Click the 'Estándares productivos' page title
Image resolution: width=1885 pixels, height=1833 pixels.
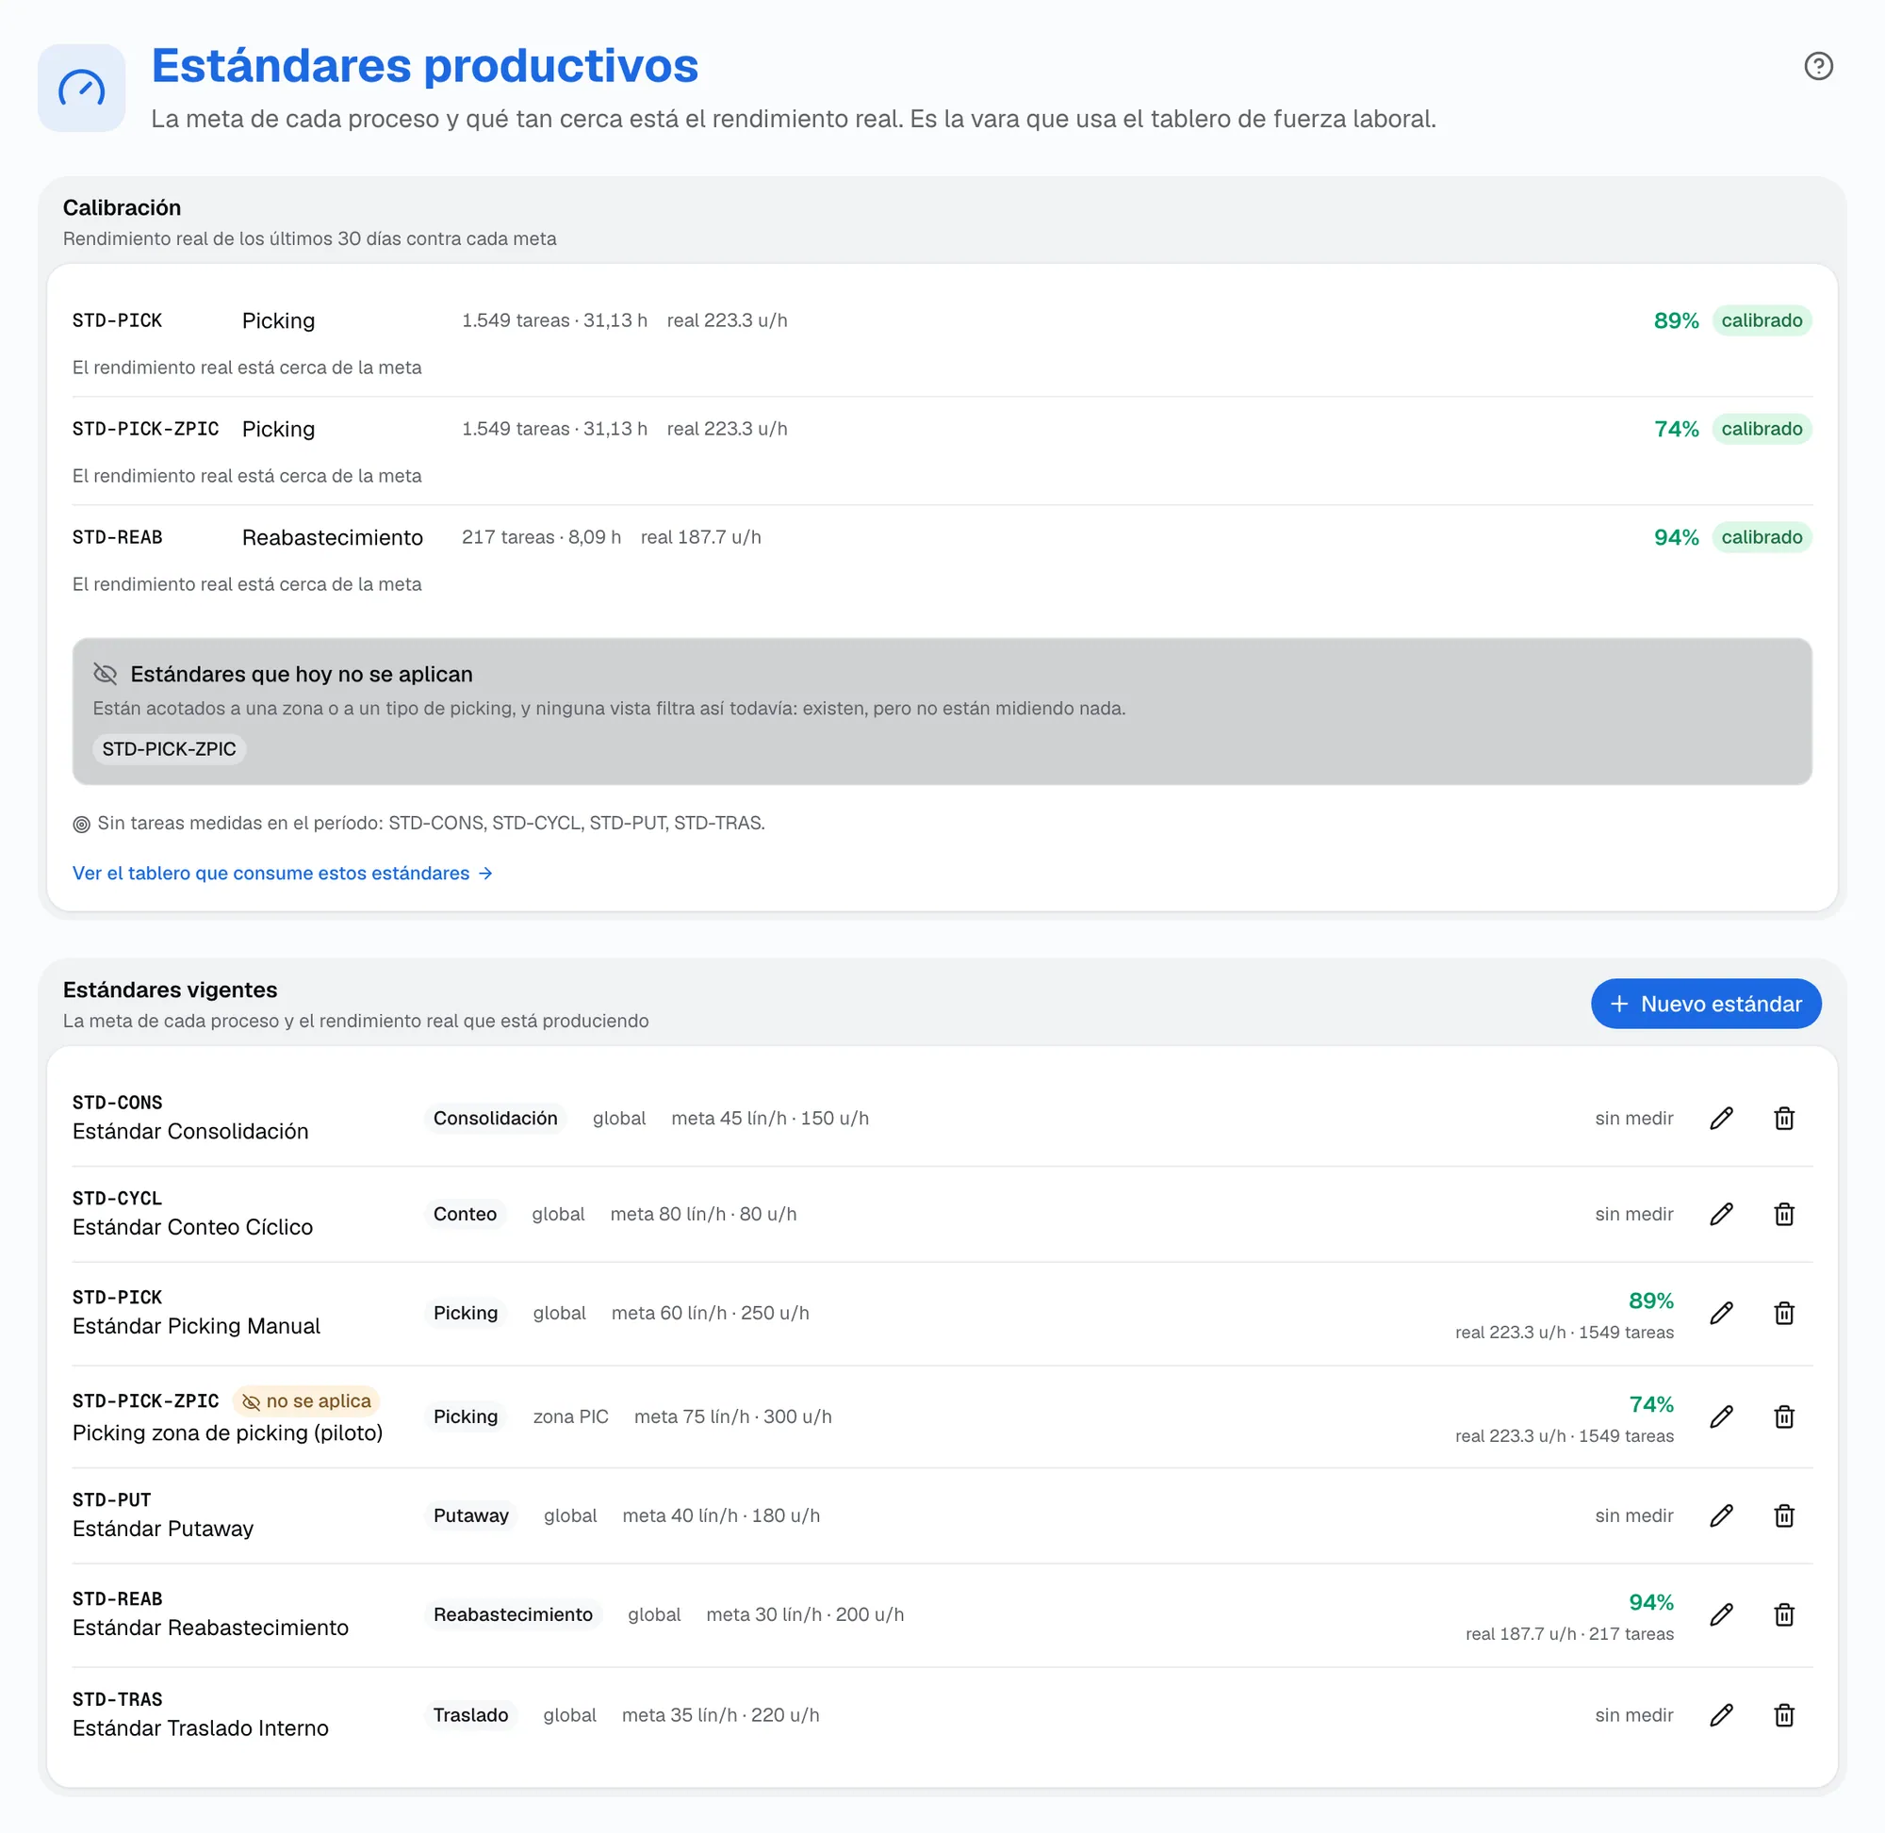(424, 65)
